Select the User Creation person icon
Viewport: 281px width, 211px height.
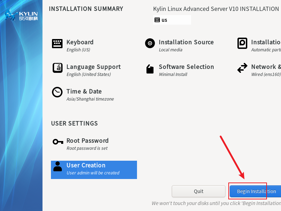coord(58,167)
